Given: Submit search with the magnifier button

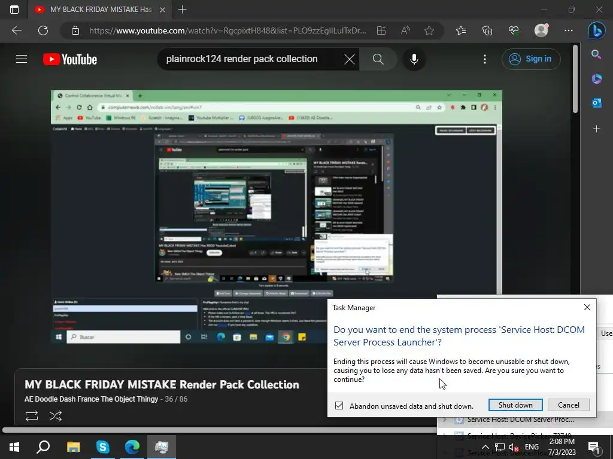Looking at the screenshot, I should [x=378, y=59].
